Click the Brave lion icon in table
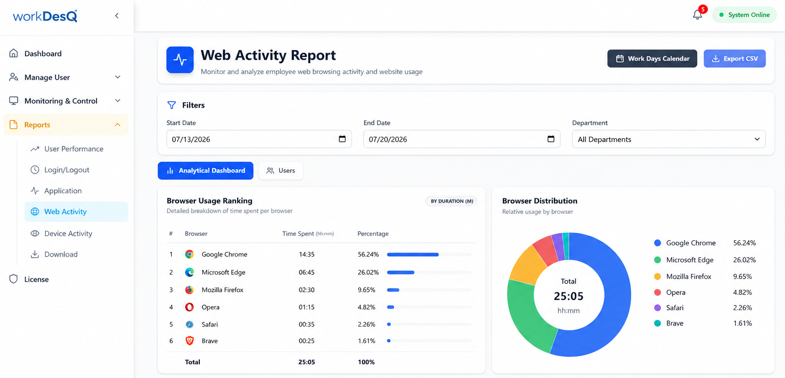This screenshot has height=378, width=785. 190,341
